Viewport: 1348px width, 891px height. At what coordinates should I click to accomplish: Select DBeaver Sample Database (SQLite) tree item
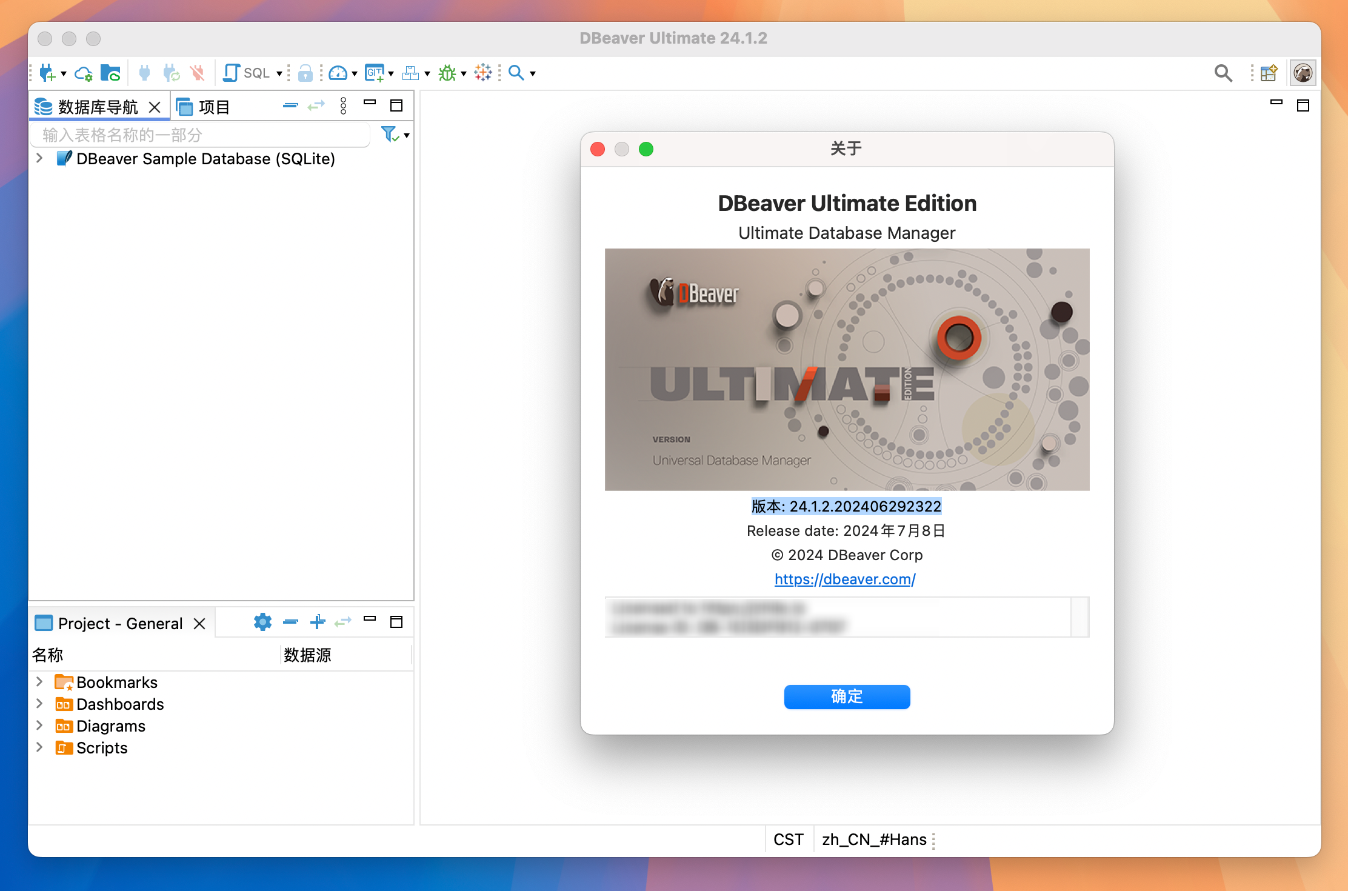(x=196, y=159)
